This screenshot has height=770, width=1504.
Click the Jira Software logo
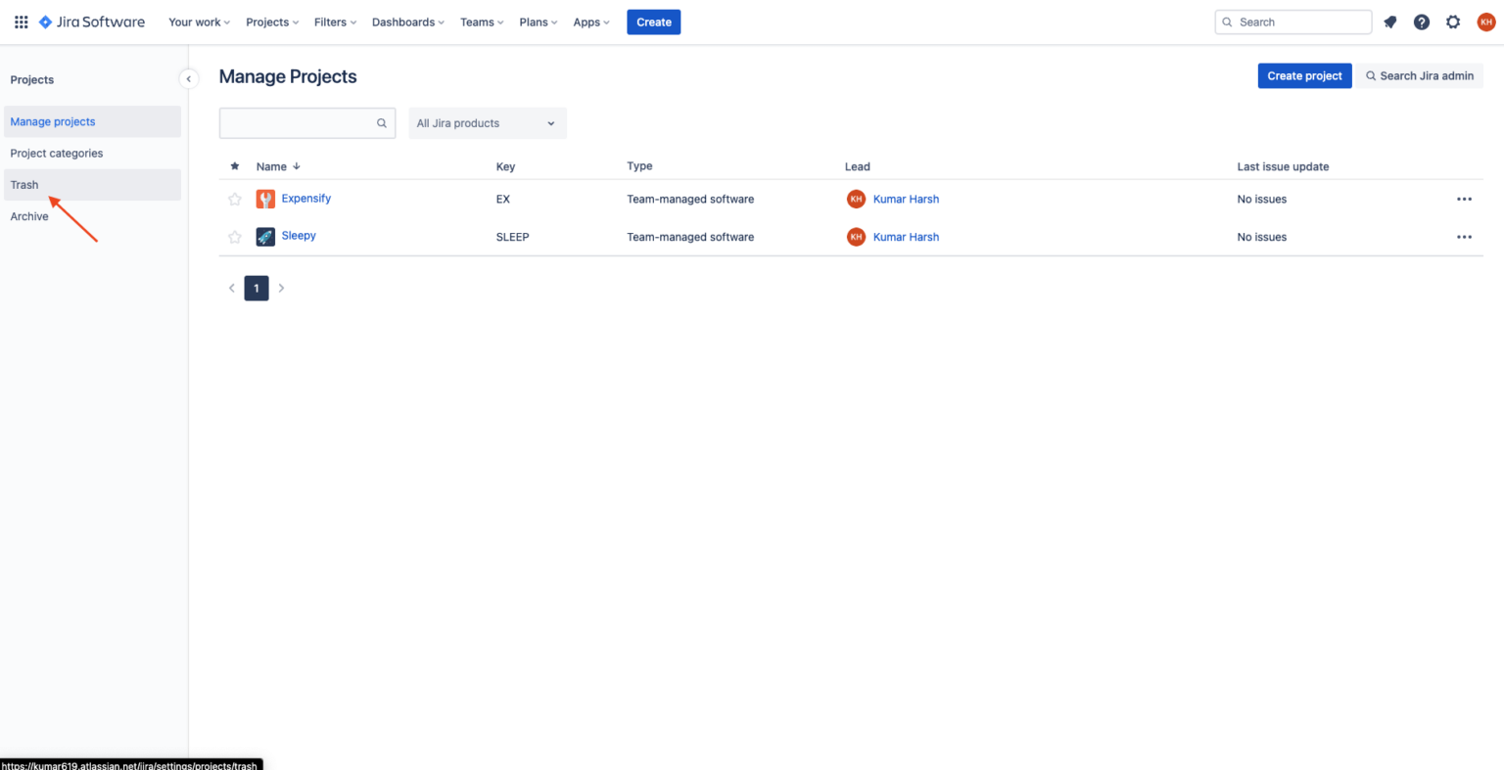[x=91, y=22]
